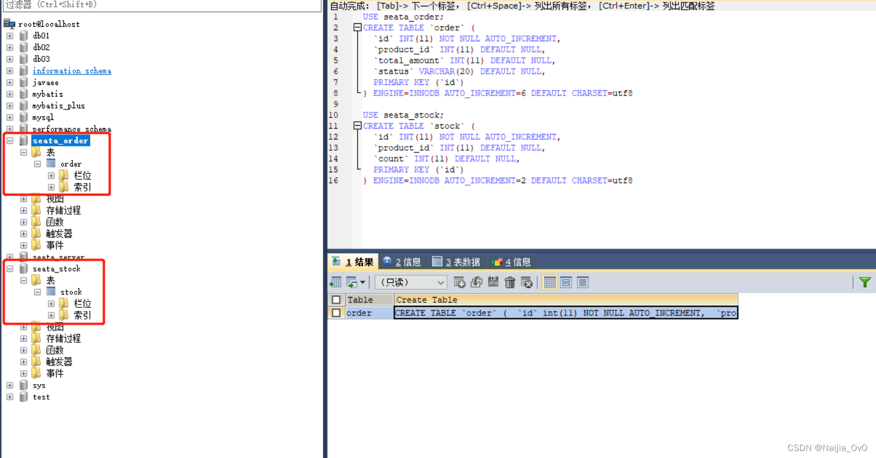Expand the sys database node
Image resolution: width=876 pixels, height=458 pixels.
(x=10, y=385)
